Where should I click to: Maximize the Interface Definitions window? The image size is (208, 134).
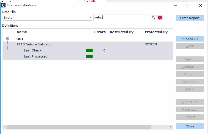(x=188, y=6)
